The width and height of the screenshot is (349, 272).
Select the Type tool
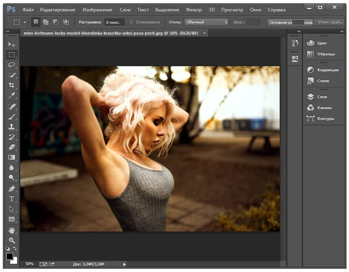12,199
